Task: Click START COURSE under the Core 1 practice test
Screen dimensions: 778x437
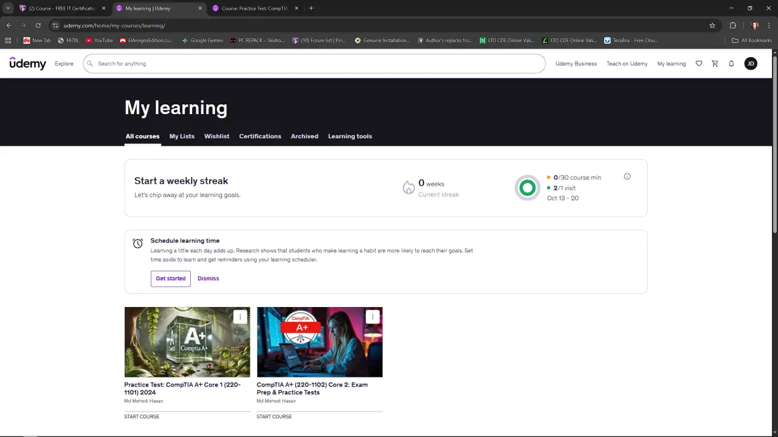Action: pos(142,417)
